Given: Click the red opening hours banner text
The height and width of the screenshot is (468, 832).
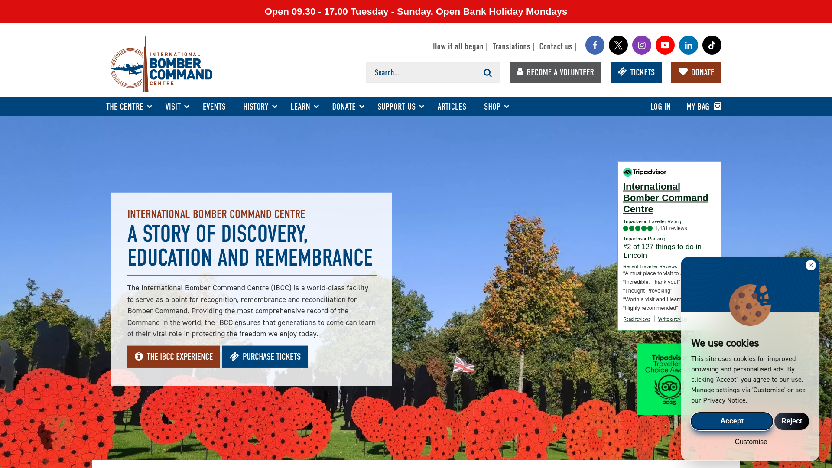Looking at the screenshot, I should [416, 12].
